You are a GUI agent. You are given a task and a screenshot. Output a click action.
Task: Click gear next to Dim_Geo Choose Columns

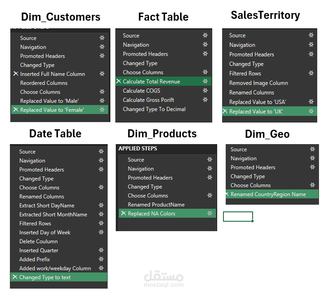312,185
